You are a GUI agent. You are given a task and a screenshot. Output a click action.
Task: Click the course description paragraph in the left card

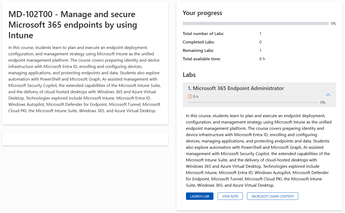pyautogui.click(x=85, y=79)
